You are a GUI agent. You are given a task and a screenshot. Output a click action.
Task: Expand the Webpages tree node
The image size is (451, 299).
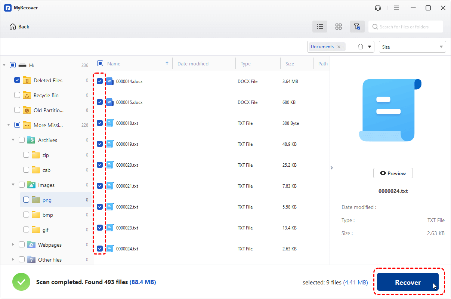pyautogui.click(x=13, y=244)
